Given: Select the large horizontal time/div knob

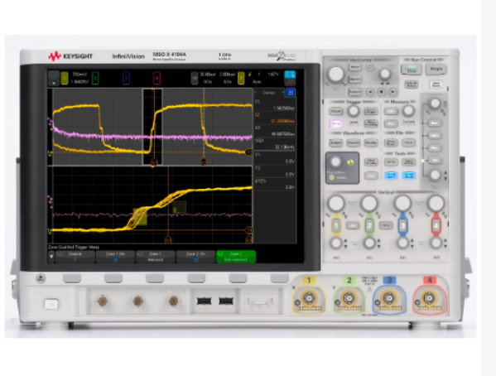Looking at the screenshot, I should [x=336, y=74].
